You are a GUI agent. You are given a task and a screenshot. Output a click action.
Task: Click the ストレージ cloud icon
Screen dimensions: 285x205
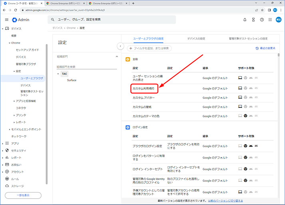click(7, 186)
